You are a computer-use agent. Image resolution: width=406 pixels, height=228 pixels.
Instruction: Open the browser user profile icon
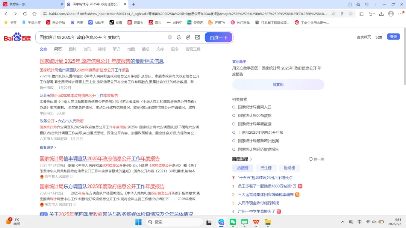coord(391,14)
